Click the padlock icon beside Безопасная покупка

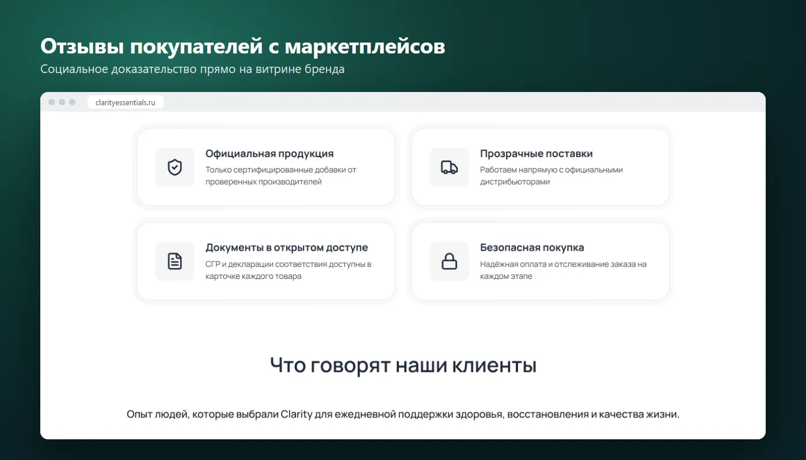point(449,261)
